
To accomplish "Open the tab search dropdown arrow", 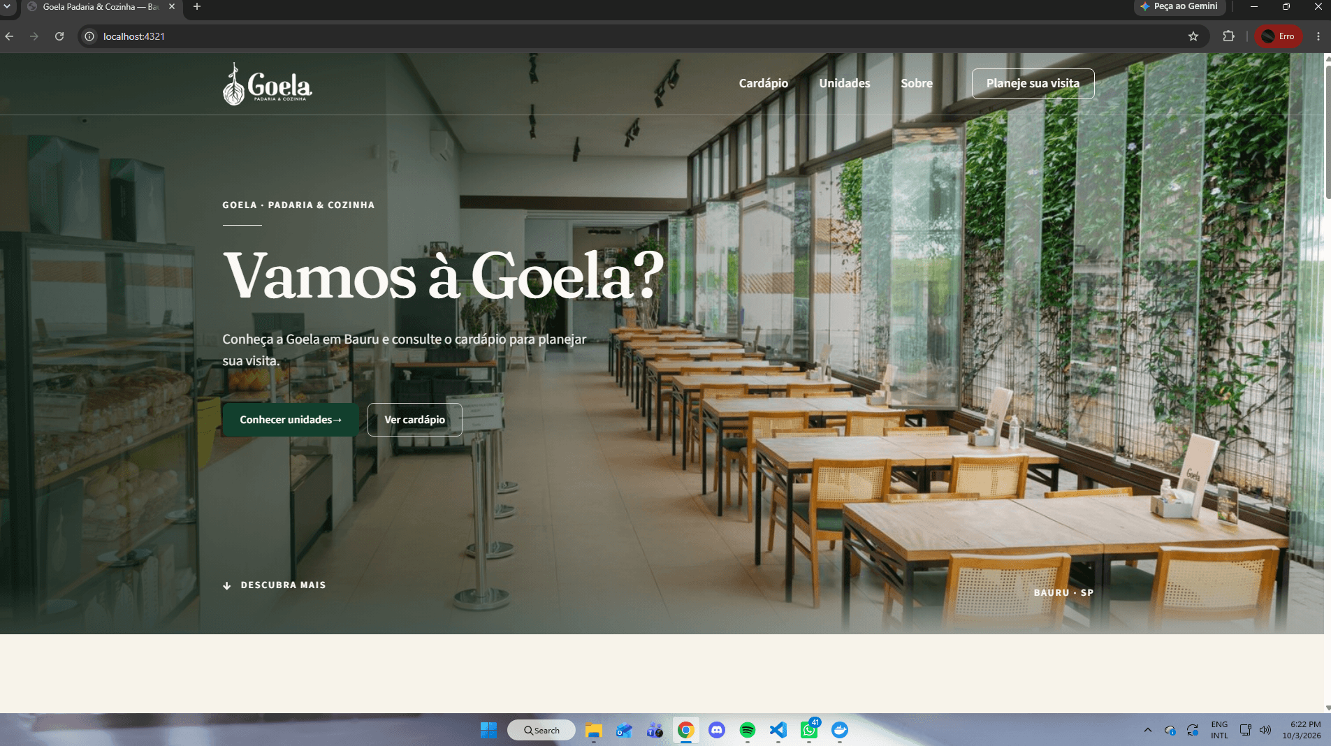I will coord(7,7).
